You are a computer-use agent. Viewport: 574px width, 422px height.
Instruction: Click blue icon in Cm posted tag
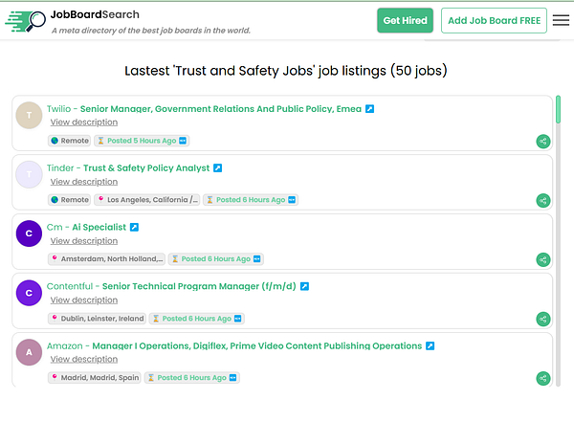pos(257,259)
